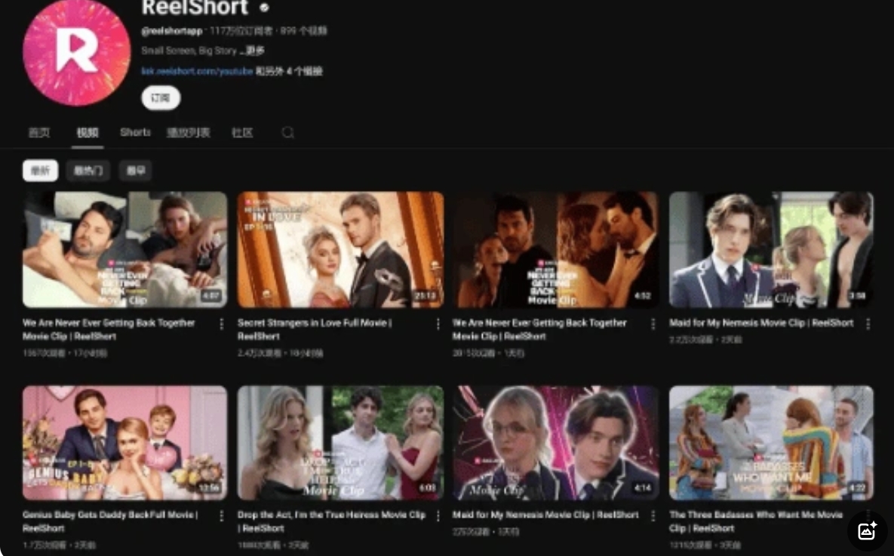Open more options for second We Are Never Ever clip
The height and width of the screenshot is (556, 894).
coord(653,324)
